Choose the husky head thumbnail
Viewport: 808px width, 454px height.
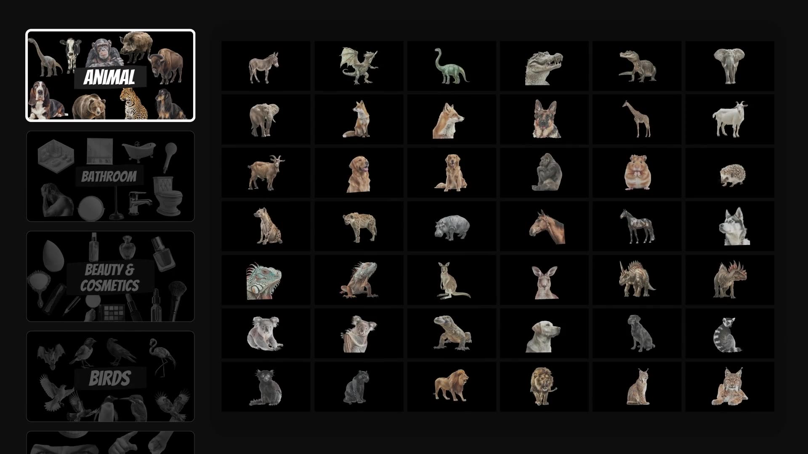pos(730,227)
